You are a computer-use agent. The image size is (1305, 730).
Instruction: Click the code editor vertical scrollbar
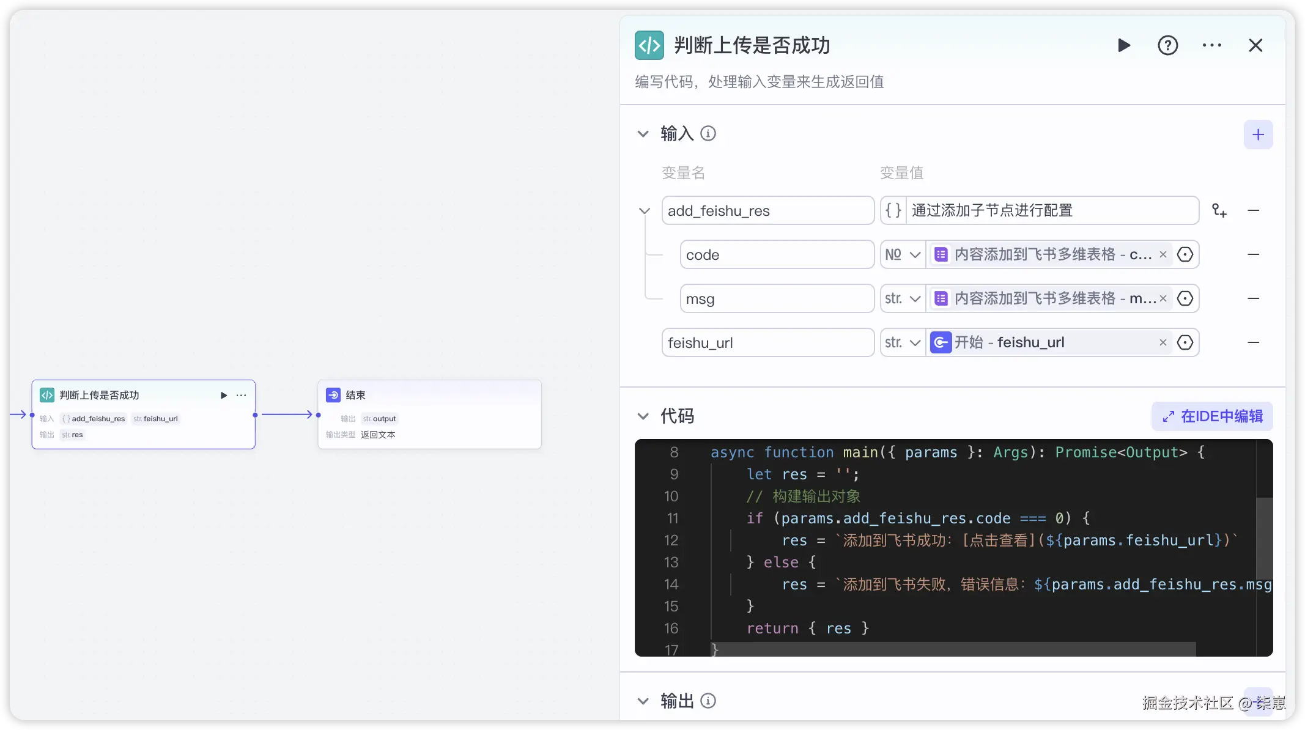click(1264, 538)
